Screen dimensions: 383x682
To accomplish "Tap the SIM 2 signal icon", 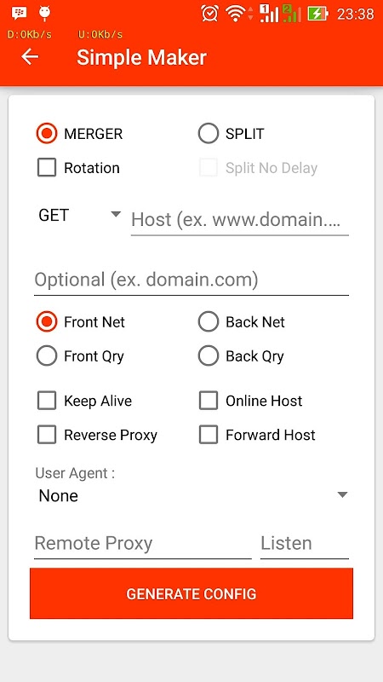I will (x=292, y=14).
